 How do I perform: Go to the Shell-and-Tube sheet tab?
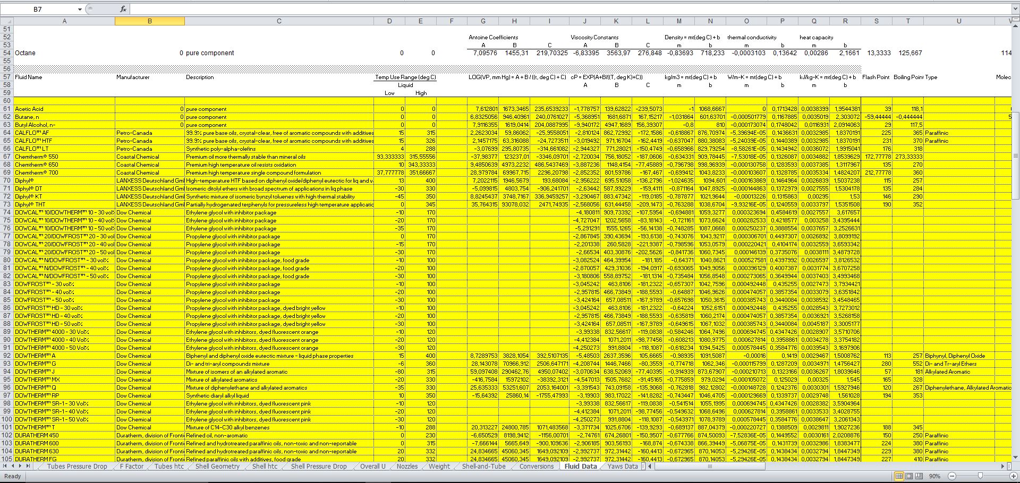483,466
